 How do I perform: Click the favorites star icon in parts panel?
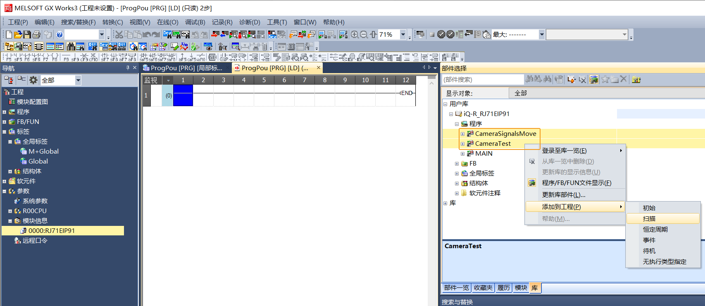click(605, 80)
